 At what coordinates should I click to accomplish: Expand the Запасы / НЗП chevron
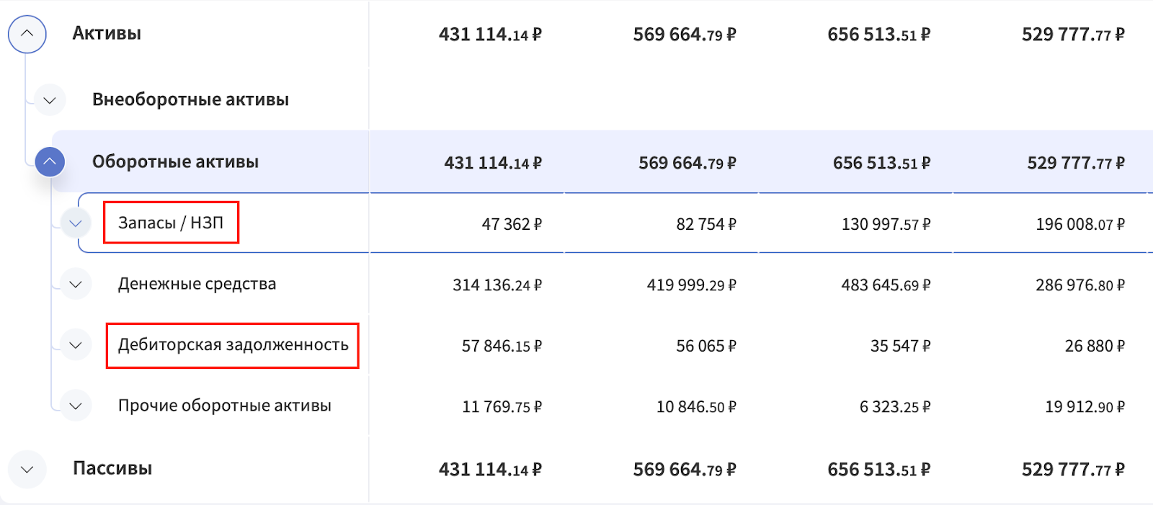76,223
